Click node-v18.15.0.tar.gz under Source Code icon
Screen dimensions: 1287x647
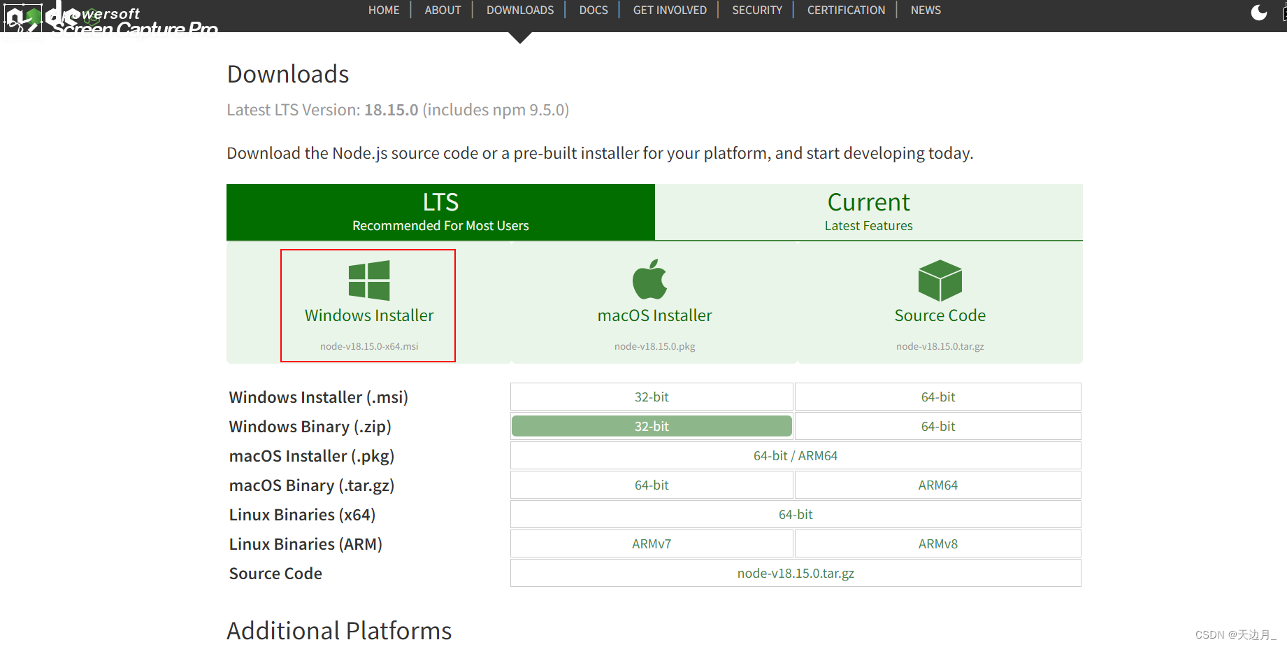[x=940, y=346]
